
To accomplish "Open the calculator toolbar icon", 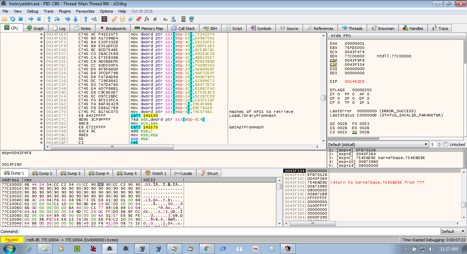I will pos(183,19).
